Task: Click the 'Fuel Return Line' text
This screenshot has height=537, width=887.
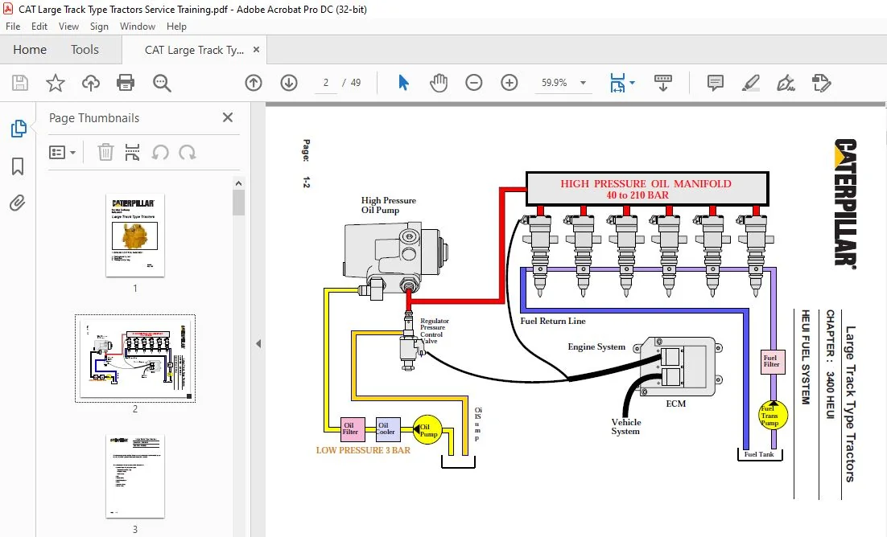Action: 553,321
